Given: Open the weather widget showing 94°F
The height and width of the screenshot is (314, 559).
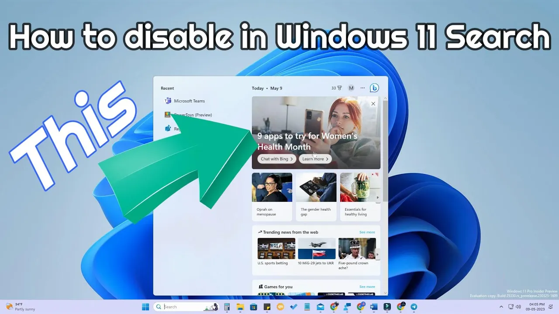Looking at the screenshot, I should tap(20, 307).
